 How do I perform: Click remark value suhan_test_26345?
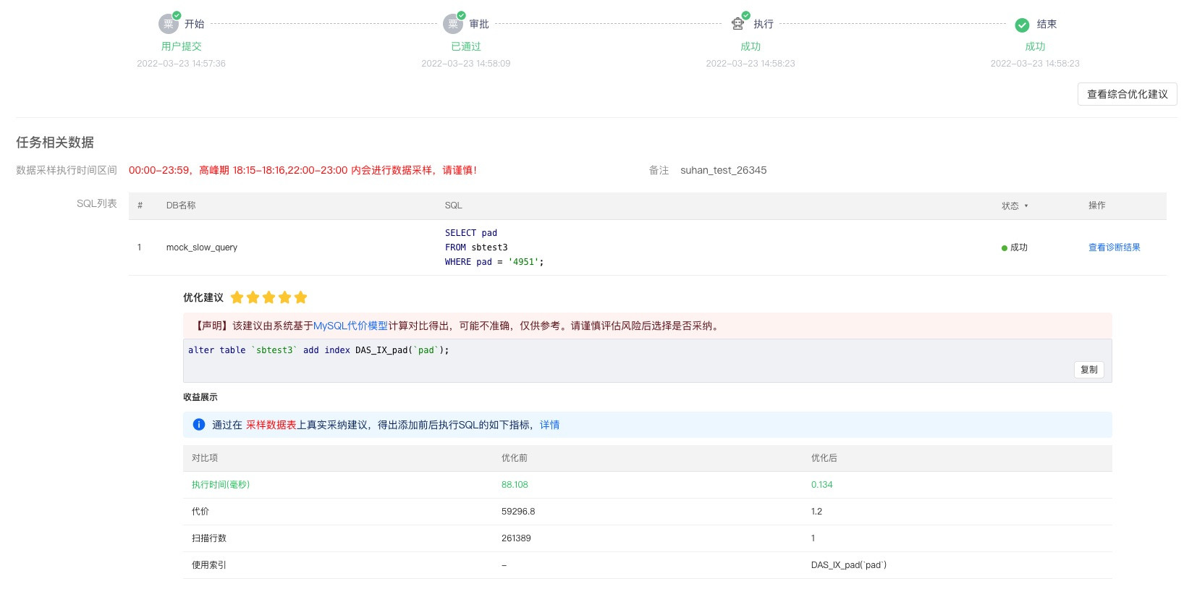pyautogui.click(x=723, y=170)
